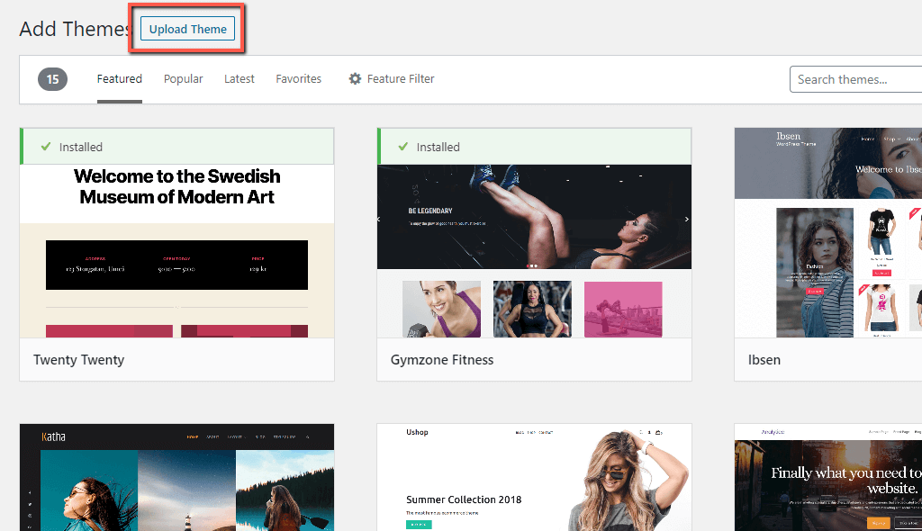Click the theme count badge 15

[x=53, y=79]
